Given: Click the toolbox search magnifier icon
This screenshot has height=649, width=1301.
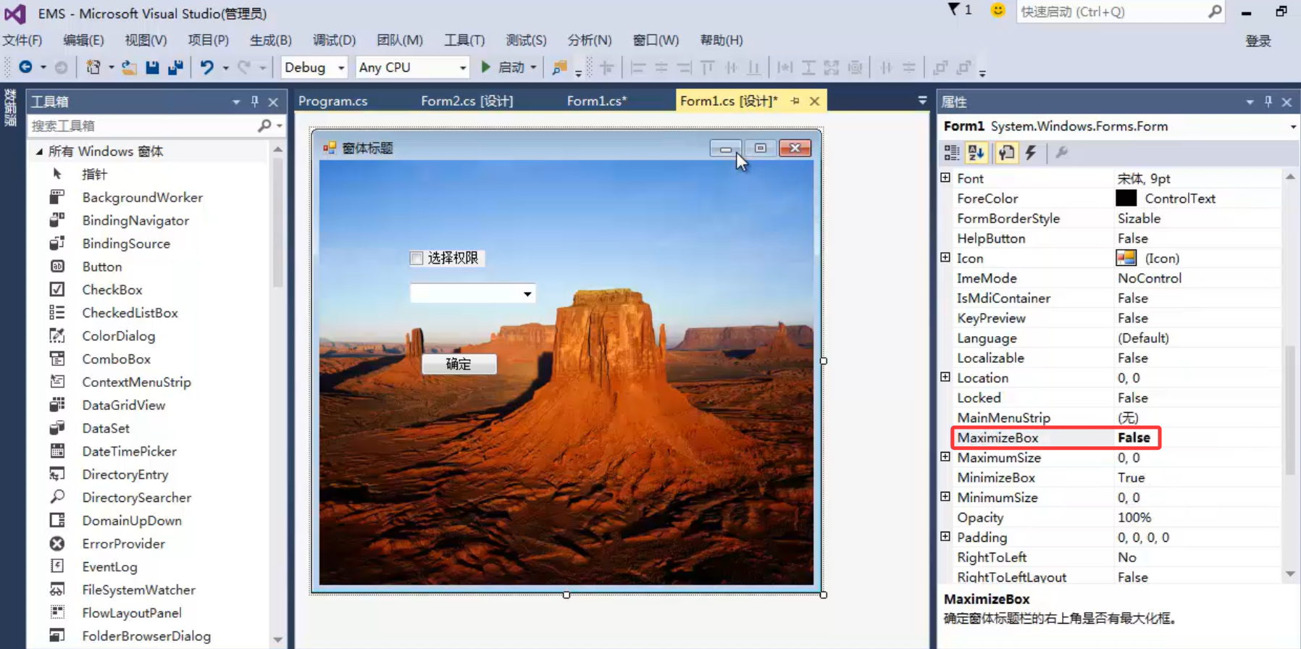Looking at the screenshot, I should [x=264, y=125].
